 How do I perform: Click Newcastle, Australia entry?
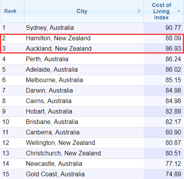point(54,164)
